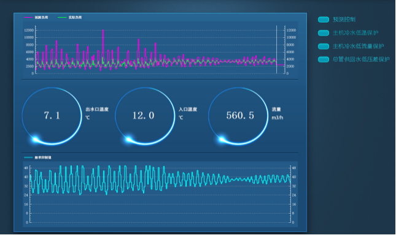
Task: Click the highest magenta spike near 12000
Action: coord(103,31)
